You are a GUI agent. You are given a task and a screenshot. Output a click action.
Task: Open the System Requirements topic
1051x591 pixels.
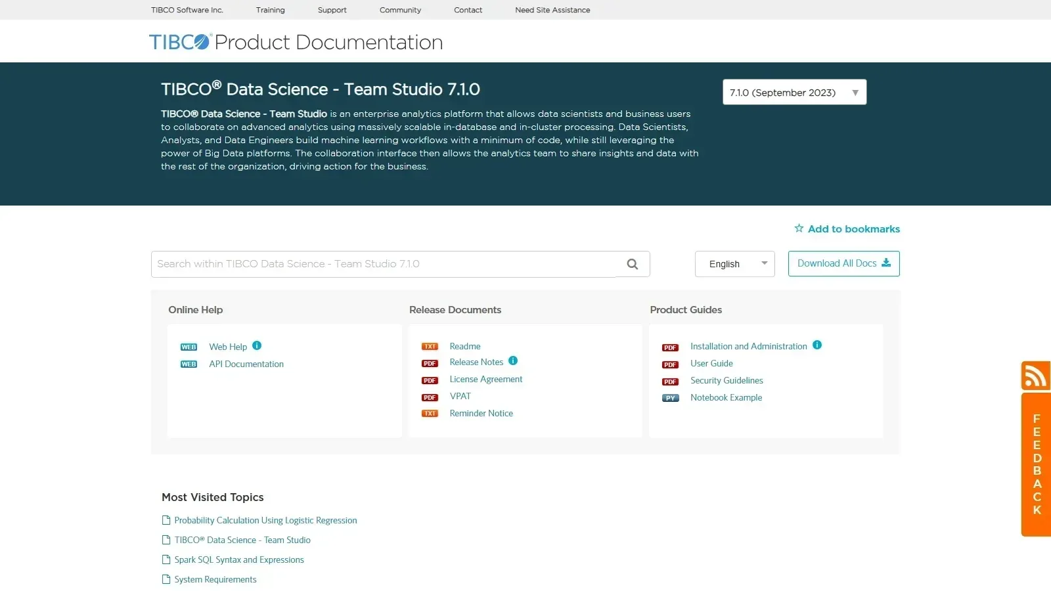coord(215,579)
